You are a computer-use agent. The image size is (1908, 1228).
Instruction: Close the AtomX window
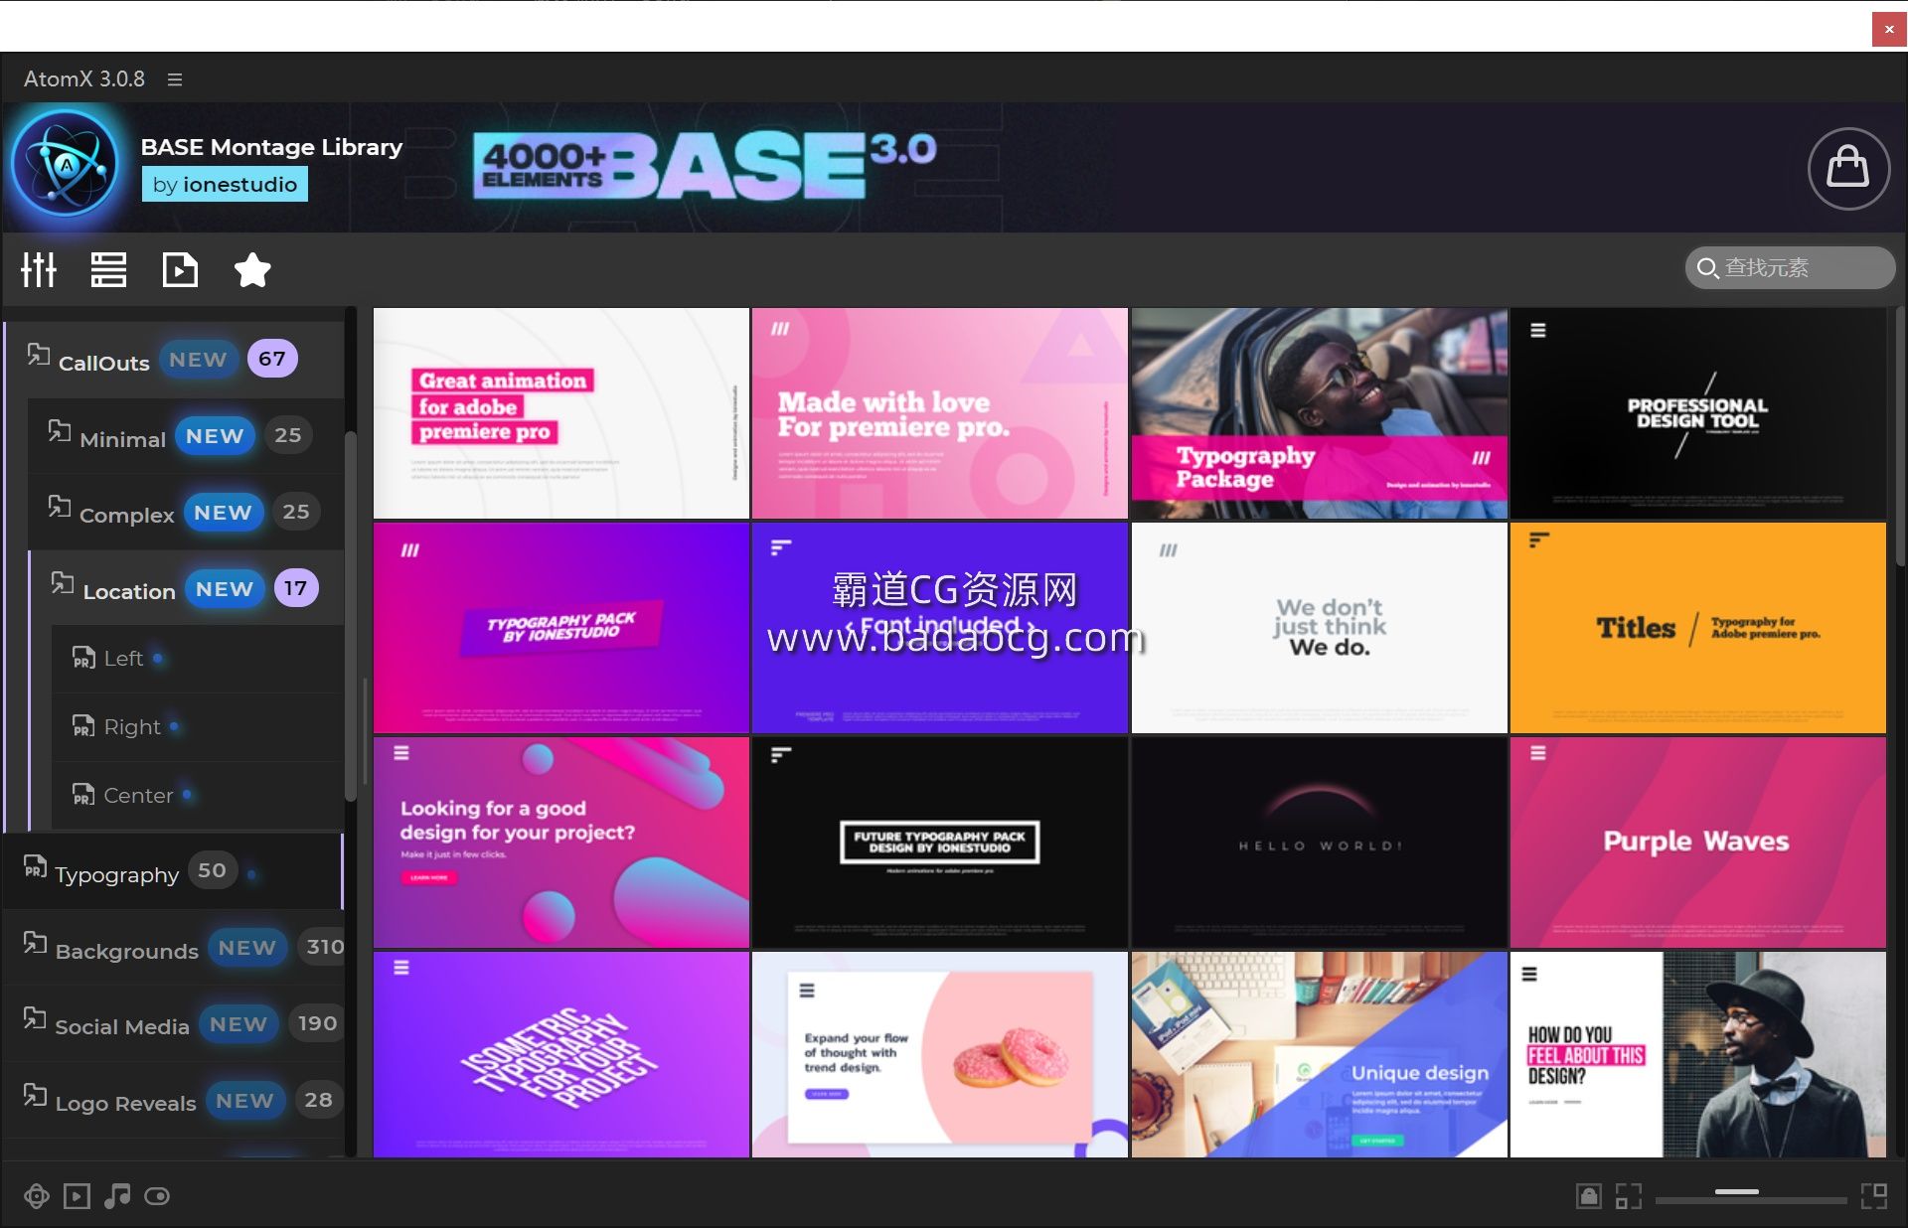1889,29
